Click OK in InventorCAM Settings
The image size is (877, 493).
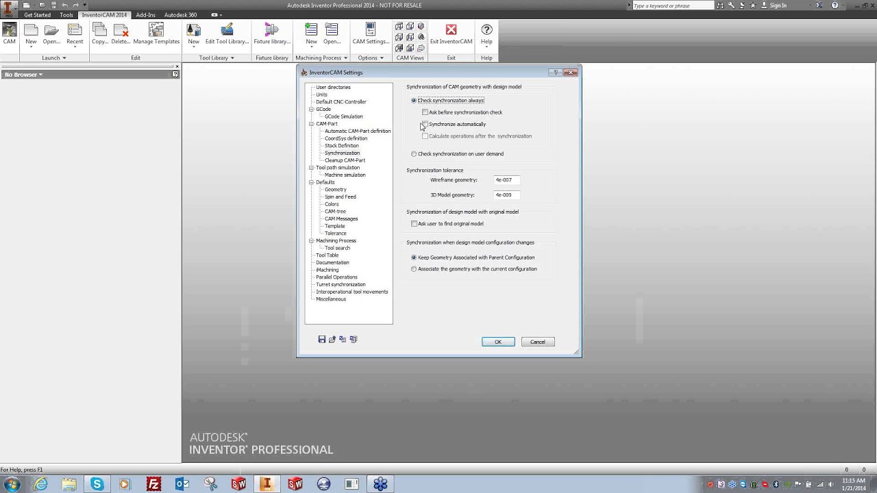point(498,342)
